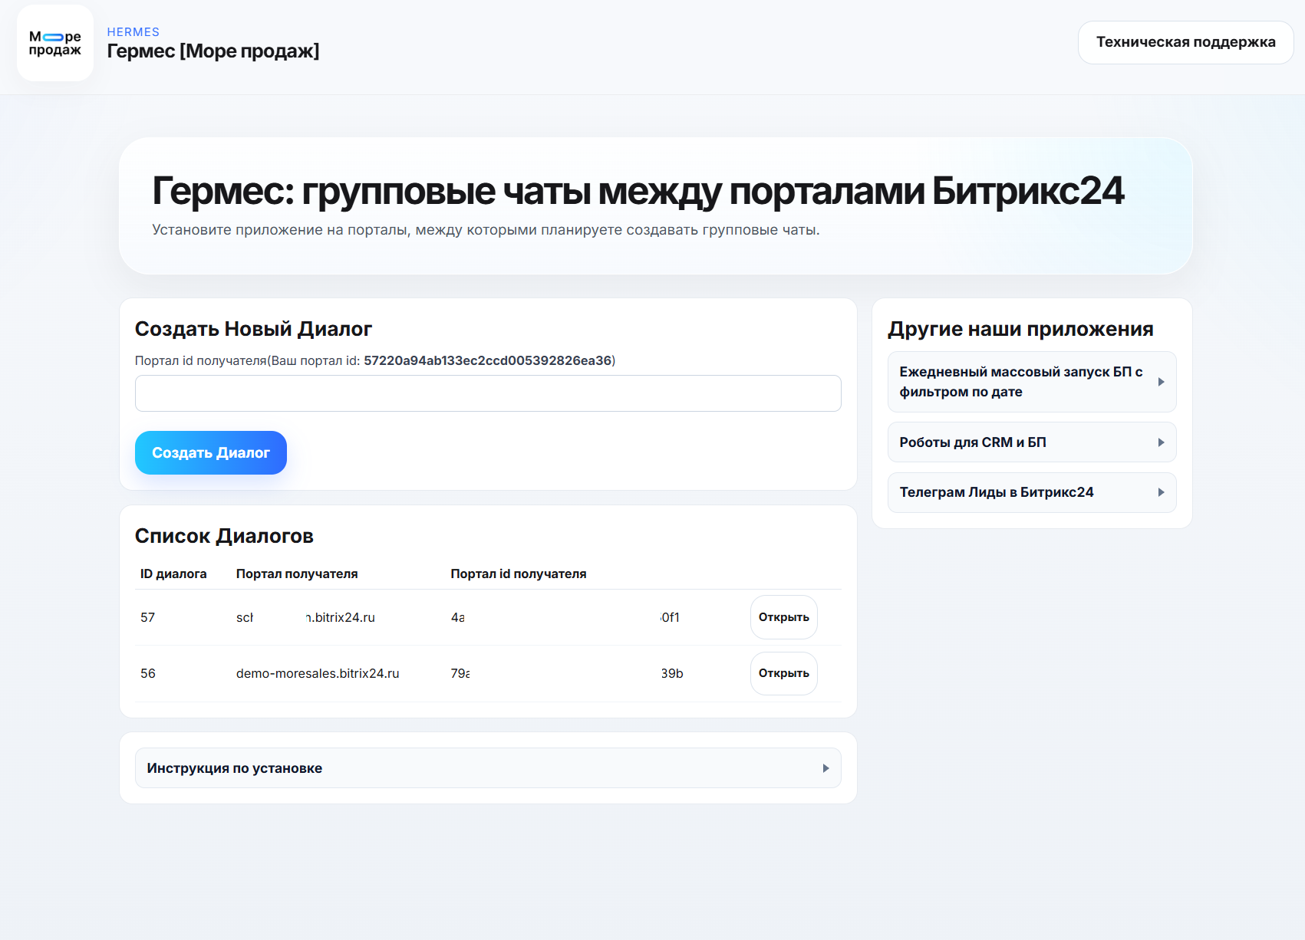Click the Список Диалогов heading

pos(224,536)
